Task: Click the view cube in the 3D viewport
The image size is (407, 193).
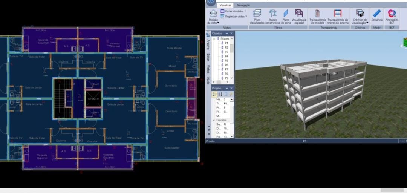Action: pyautogui.click(x=405, y=41)
